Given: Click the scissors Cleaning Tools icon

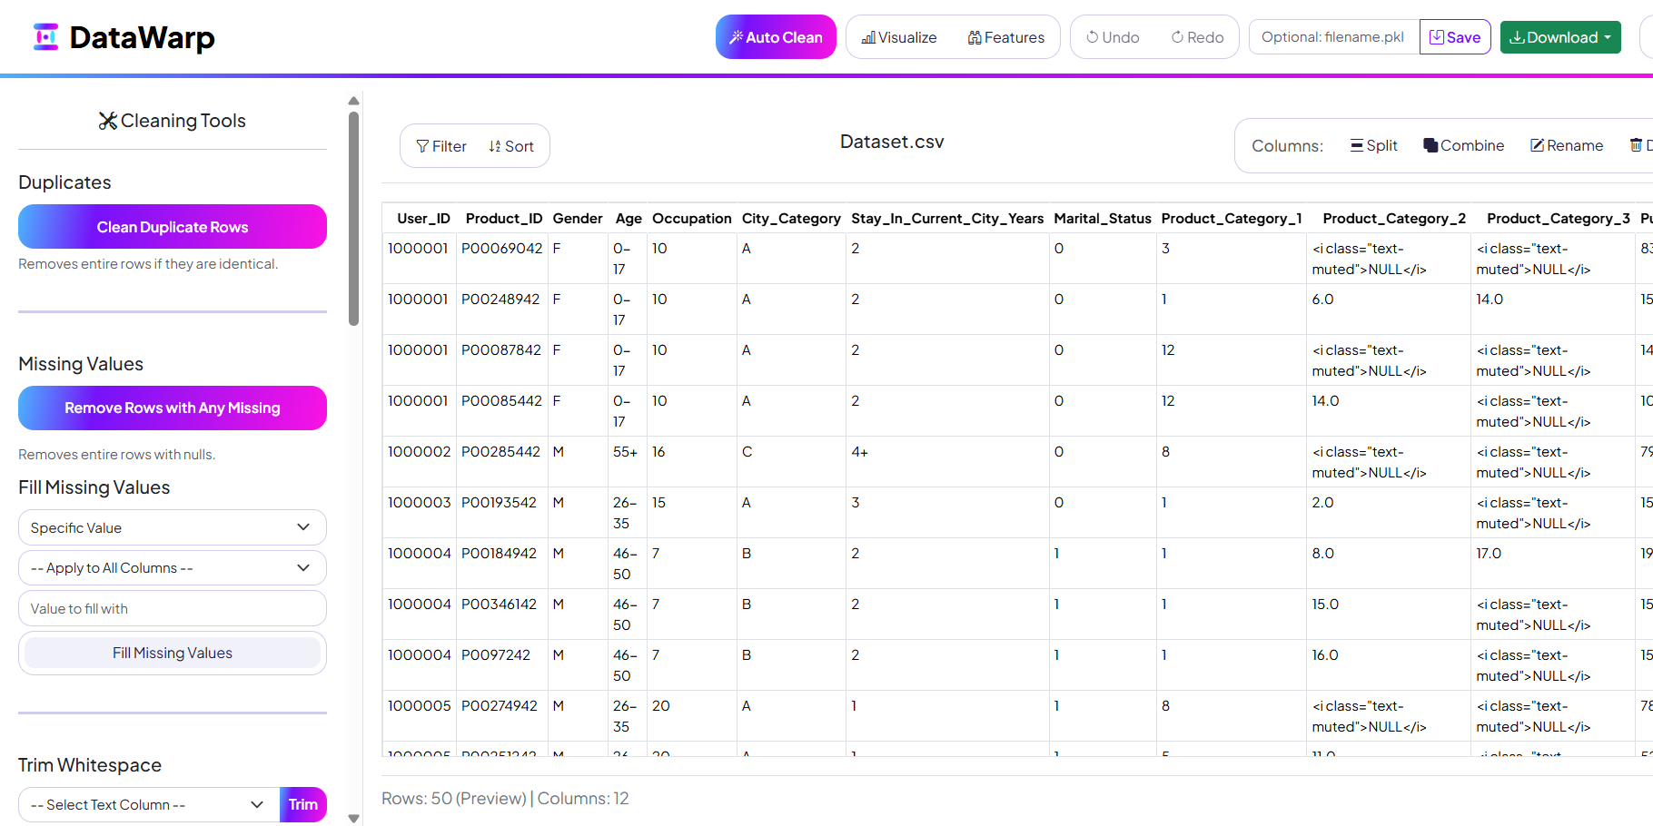Looking at the screenshot, I should click(108, 121).
